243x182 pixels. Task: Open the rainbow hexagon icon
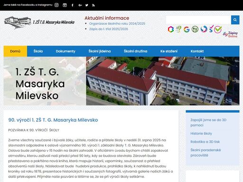click(171, 29)
